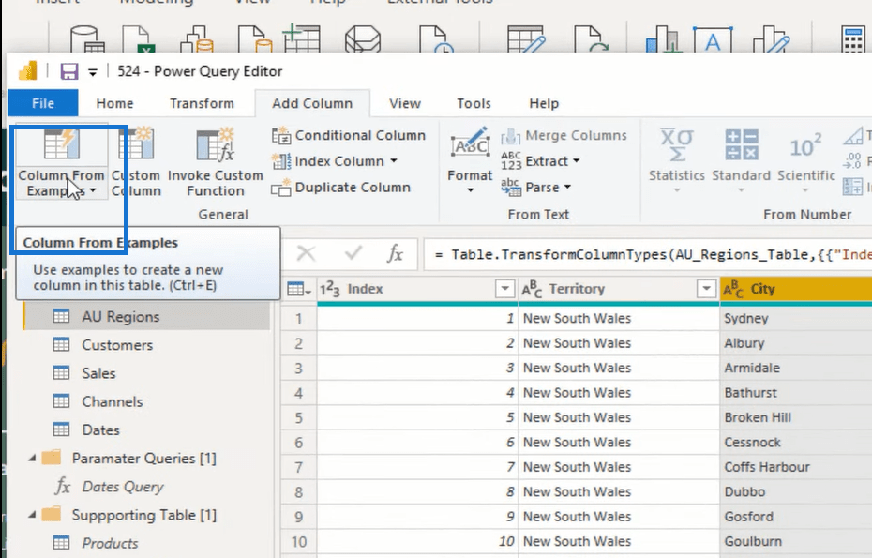Click the Sydney cell
The image size is (872, 558).
796,318
